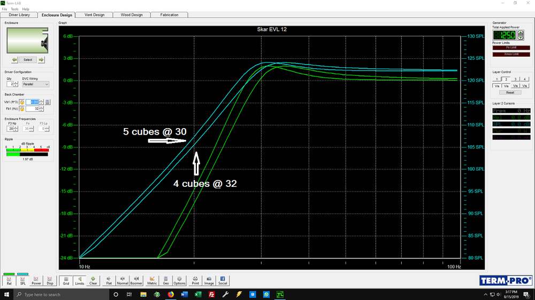This screenshot has width=535, height=300.
Task: Toggle visibility of layer 1
Action: [x=497, y=86]
